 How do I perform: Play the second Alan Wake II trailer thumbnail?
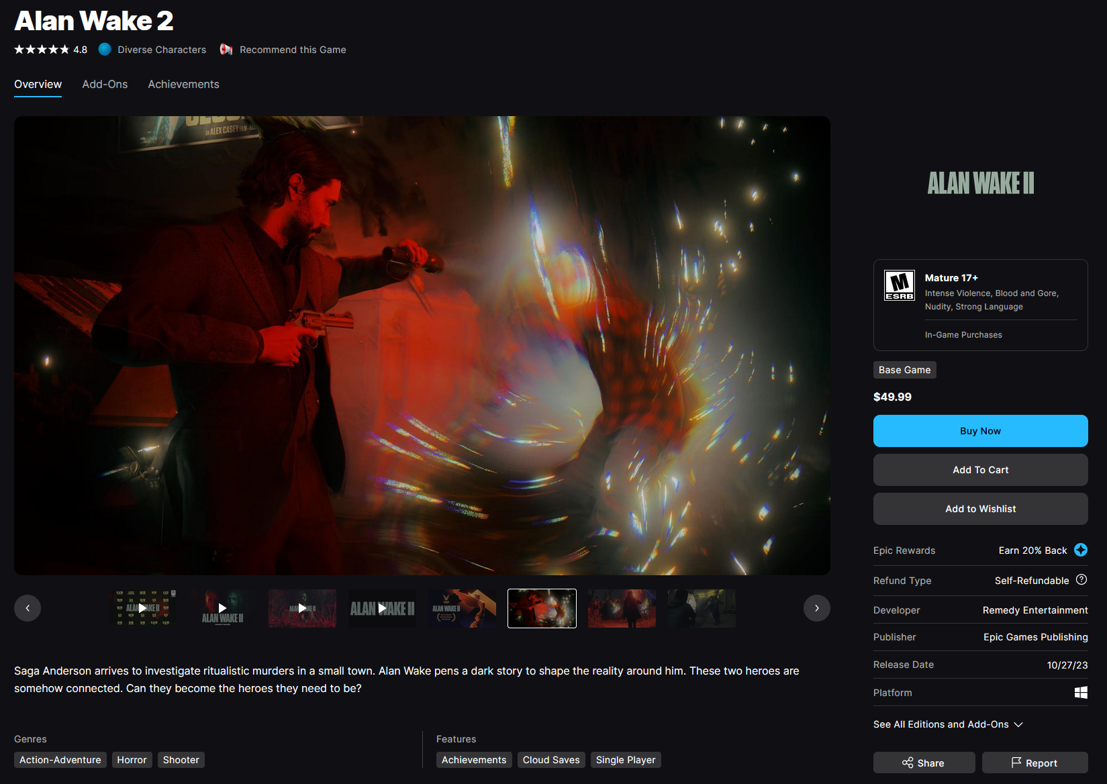click(222, 608)
